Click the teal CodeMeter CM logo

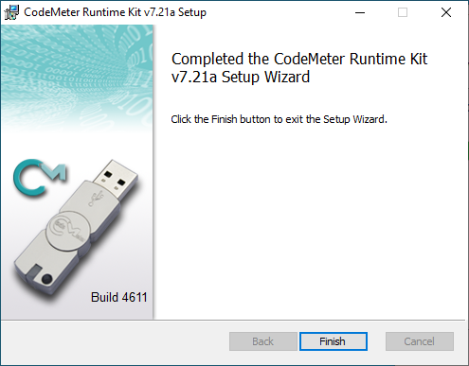(x=40, y=178)
